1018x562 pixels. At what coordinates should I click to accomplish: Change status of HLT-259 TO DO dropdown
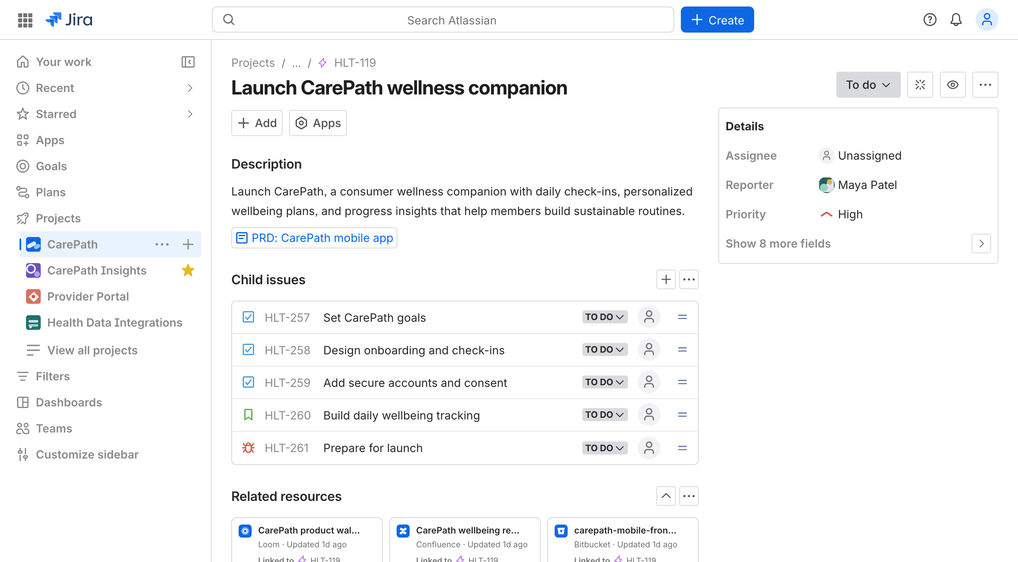pos(604,382)
